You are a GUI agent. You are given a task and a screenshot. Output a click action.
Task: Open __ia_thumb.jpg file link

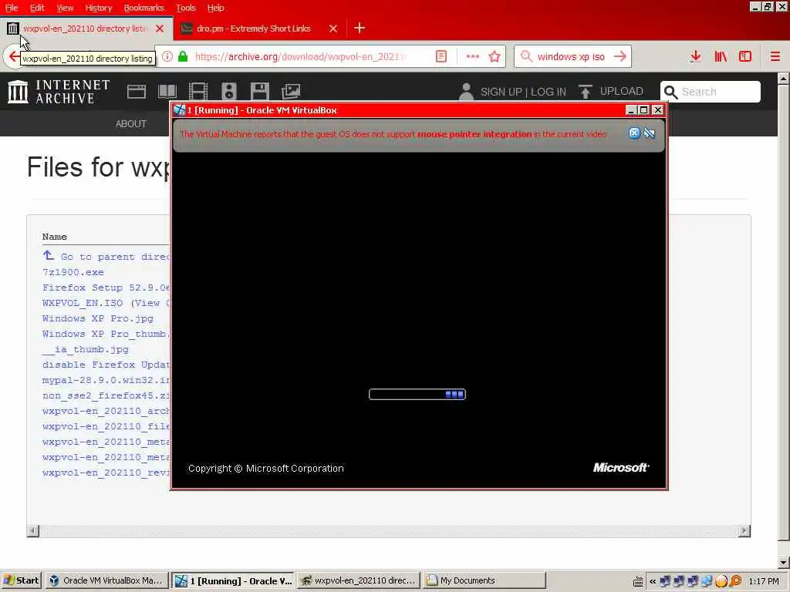(x=86, y=349)
